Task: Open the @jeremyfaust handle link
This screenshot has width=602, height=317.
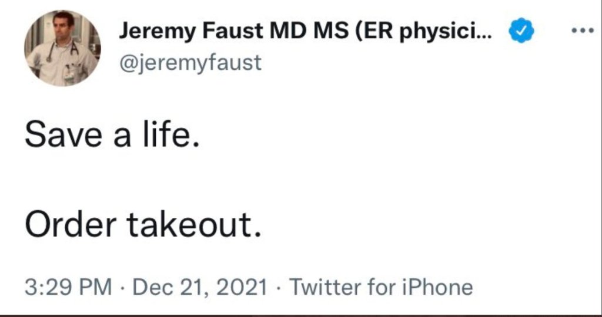Action: pyautogui.click(x=190, y=62)
